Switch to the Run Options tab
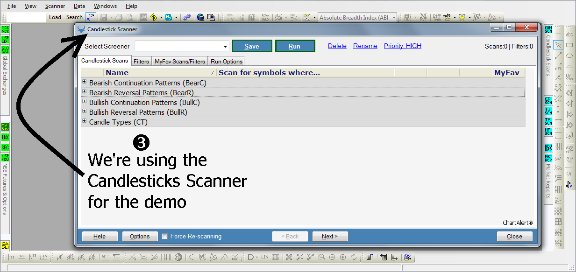The height and width of the screenshot is (272, 576). (x=227, y=62)
